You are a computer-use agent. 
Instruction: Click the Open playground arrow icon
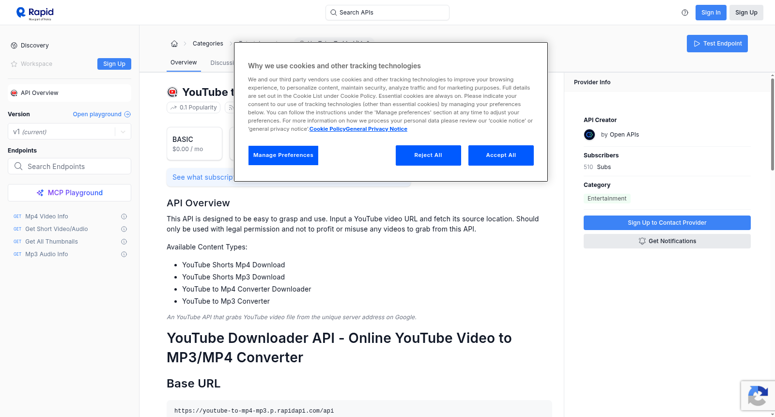[127, 114]
